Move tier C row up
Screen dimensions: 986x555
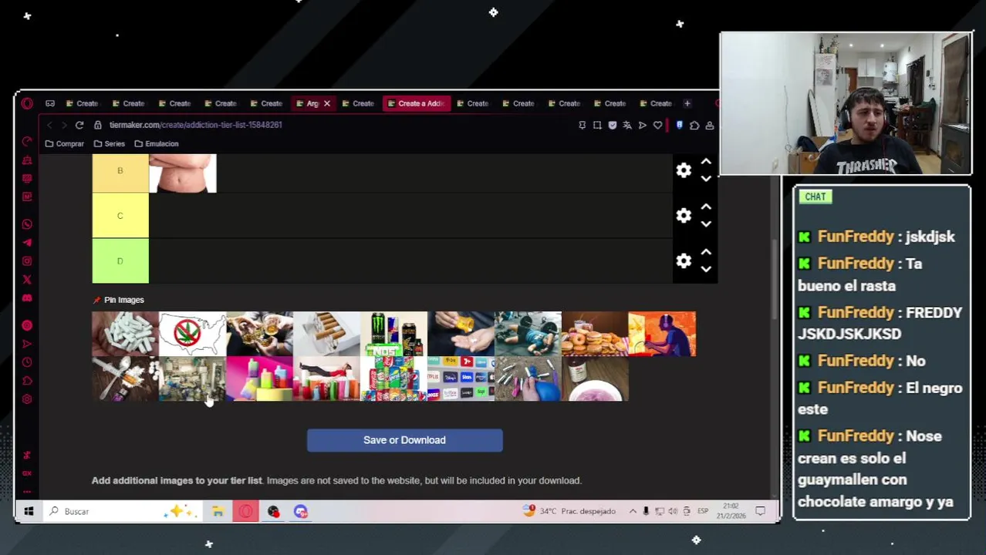coord(706,207)
